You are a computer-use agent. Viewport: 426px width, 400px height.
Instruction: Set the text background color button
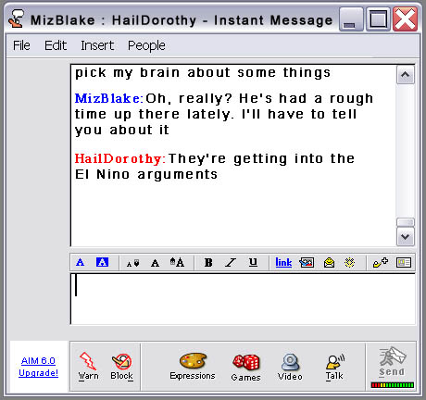[x=102, y=262]
